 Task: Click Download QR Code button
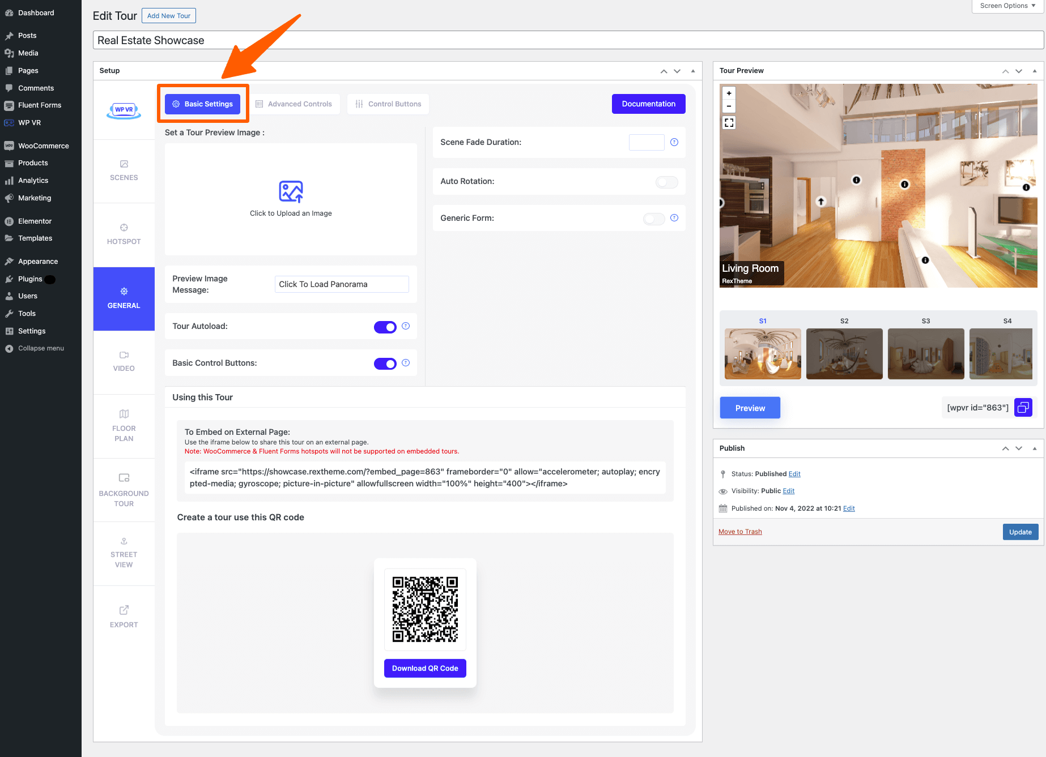pyautogui.click(x=425, y=669)
